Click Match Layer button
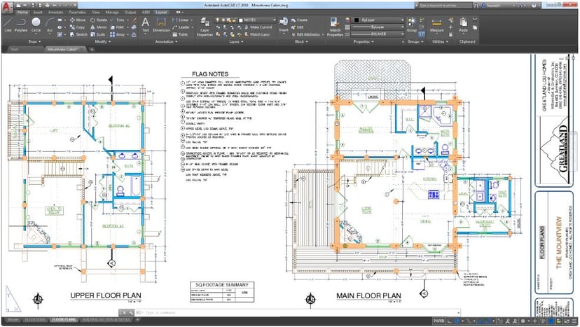Screen dimensions: 580x327 257,34
